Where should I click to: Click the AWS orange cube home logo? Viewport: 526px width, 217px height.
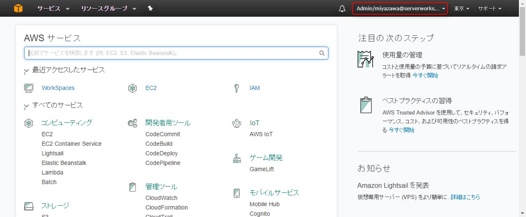[18, 8]
